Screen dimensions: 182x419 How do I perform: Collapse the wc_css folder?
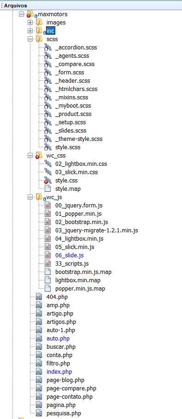(30, 155)
